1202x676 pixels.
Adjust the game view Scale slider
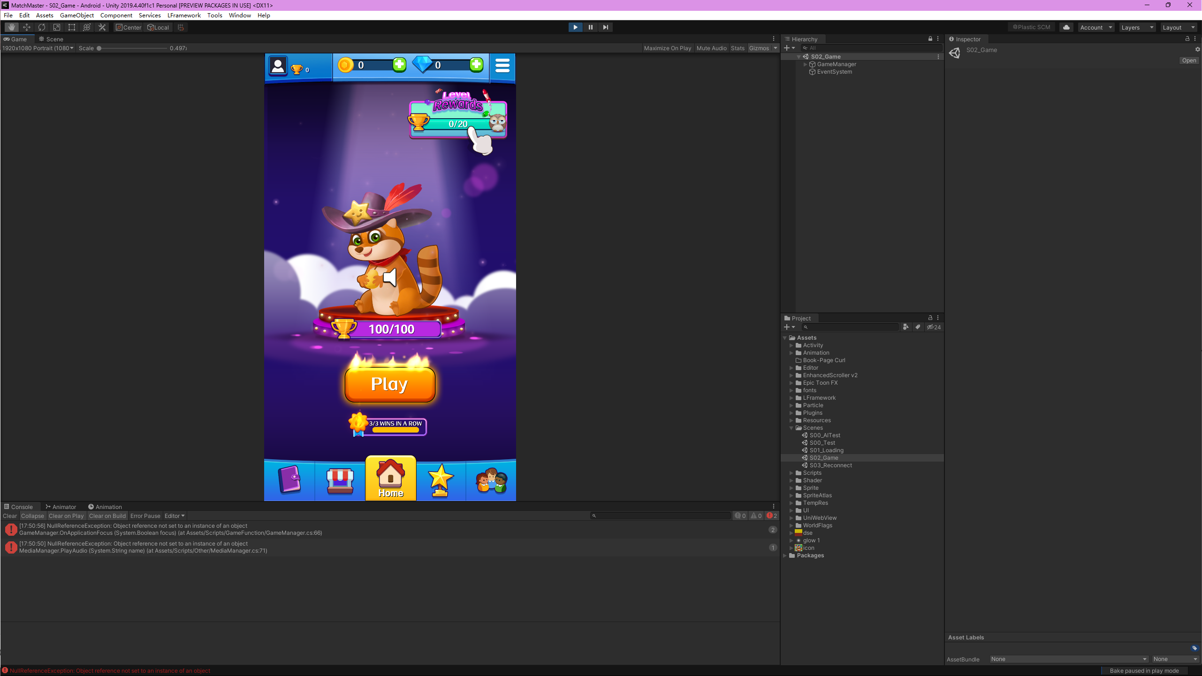point(133,48)
